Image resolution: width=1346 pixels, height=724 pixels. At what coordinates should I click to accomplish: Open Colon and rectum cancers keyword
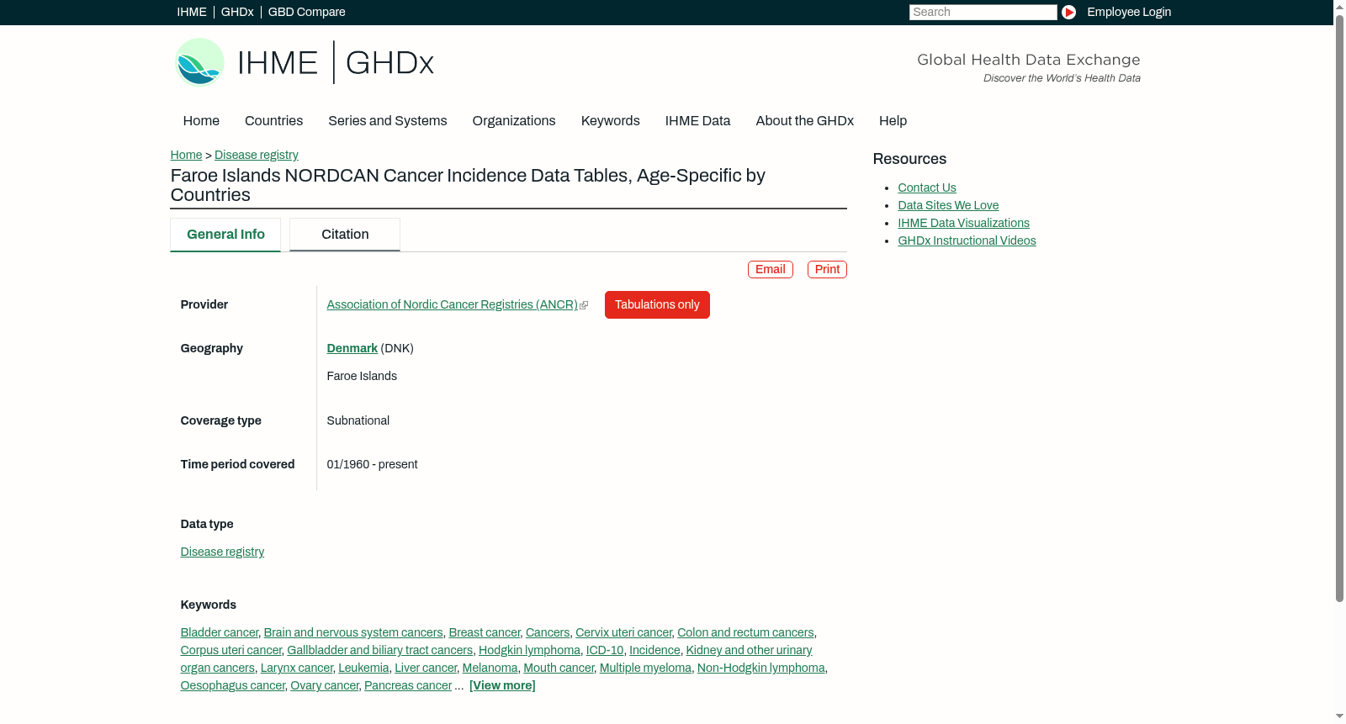745,632
